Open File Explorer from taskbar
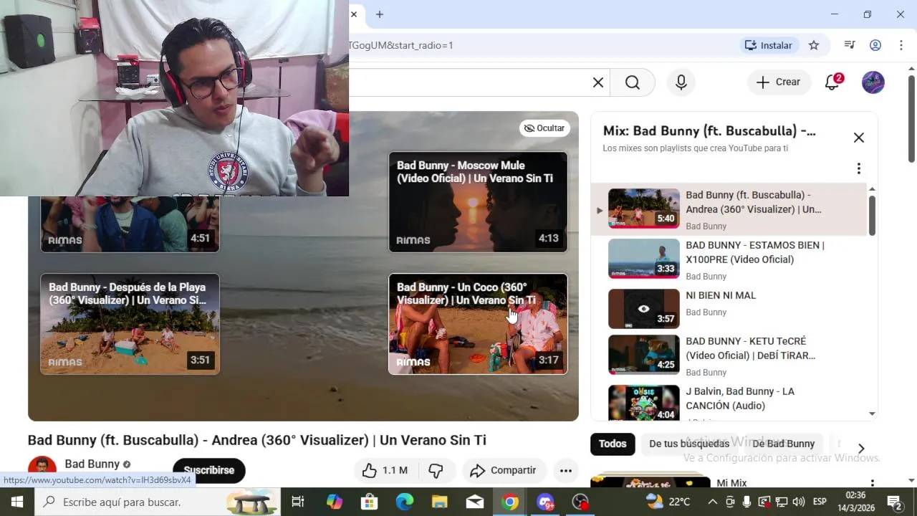This screenshot has width=917, height=516. [x=440, y=502]
